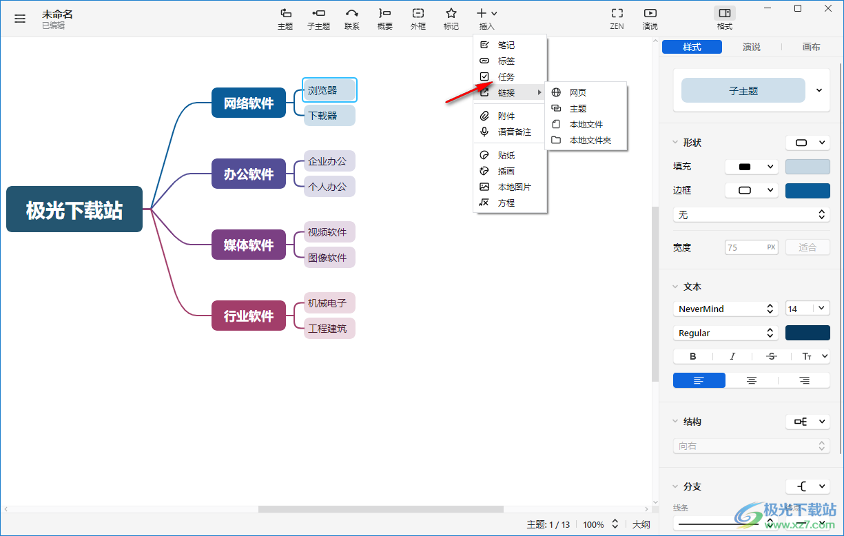Pick the blue border color swatch

pos(807,190)
